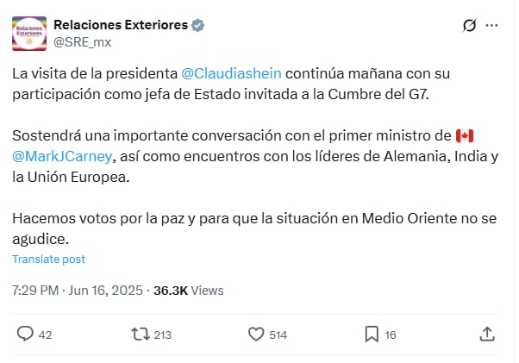Bookmark the post with the bookmark icon
This screenshot has width=519, height=363.
pos(372,334)
